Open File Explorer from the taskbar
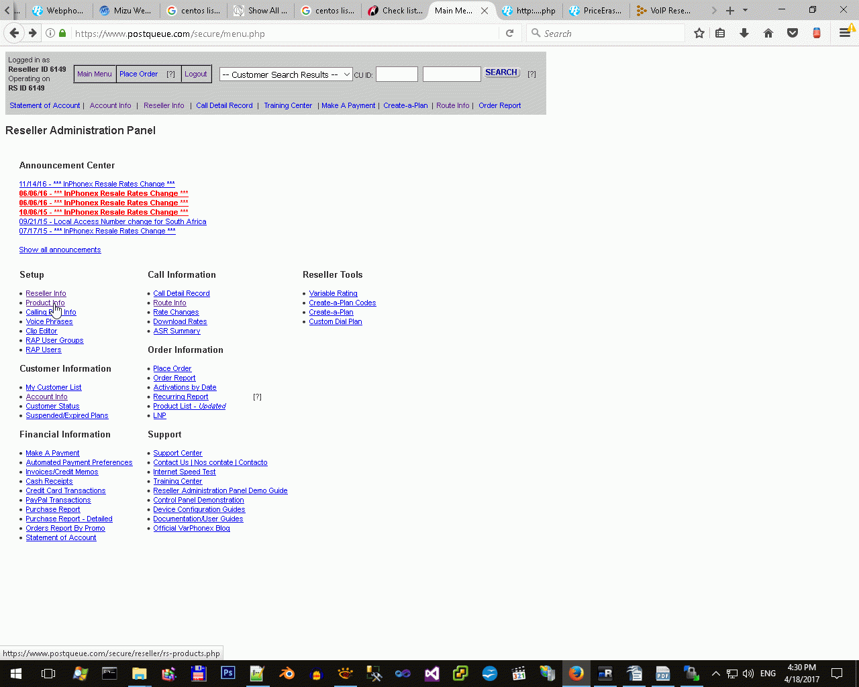The width and height of the screenshot is (859, 687). click(140, 673)
